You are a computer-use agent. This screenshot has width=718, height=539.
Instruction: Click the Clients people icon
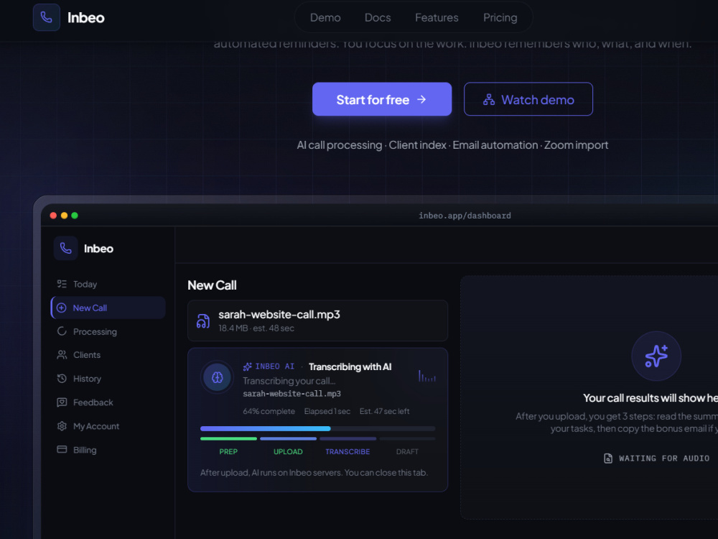[x=62, y=355]
